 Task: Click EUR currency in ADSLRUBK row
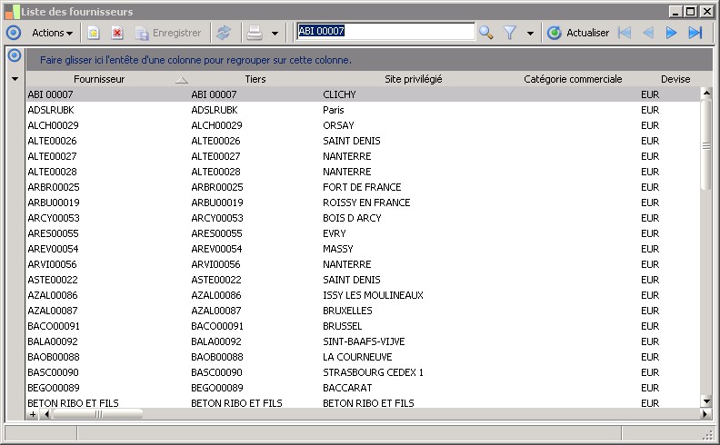(x=650, y=110)
